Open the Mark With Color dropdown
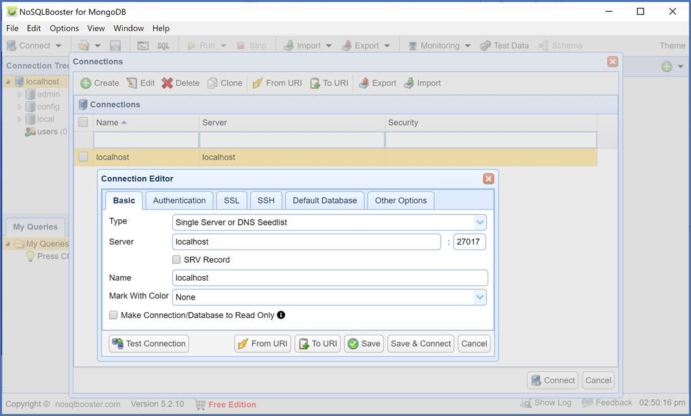Screen dimensions: 691x416 coord(480,297)
